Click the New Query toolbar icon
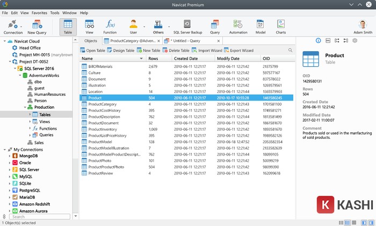Screen dimensions: 376x226 pos(37,26)
